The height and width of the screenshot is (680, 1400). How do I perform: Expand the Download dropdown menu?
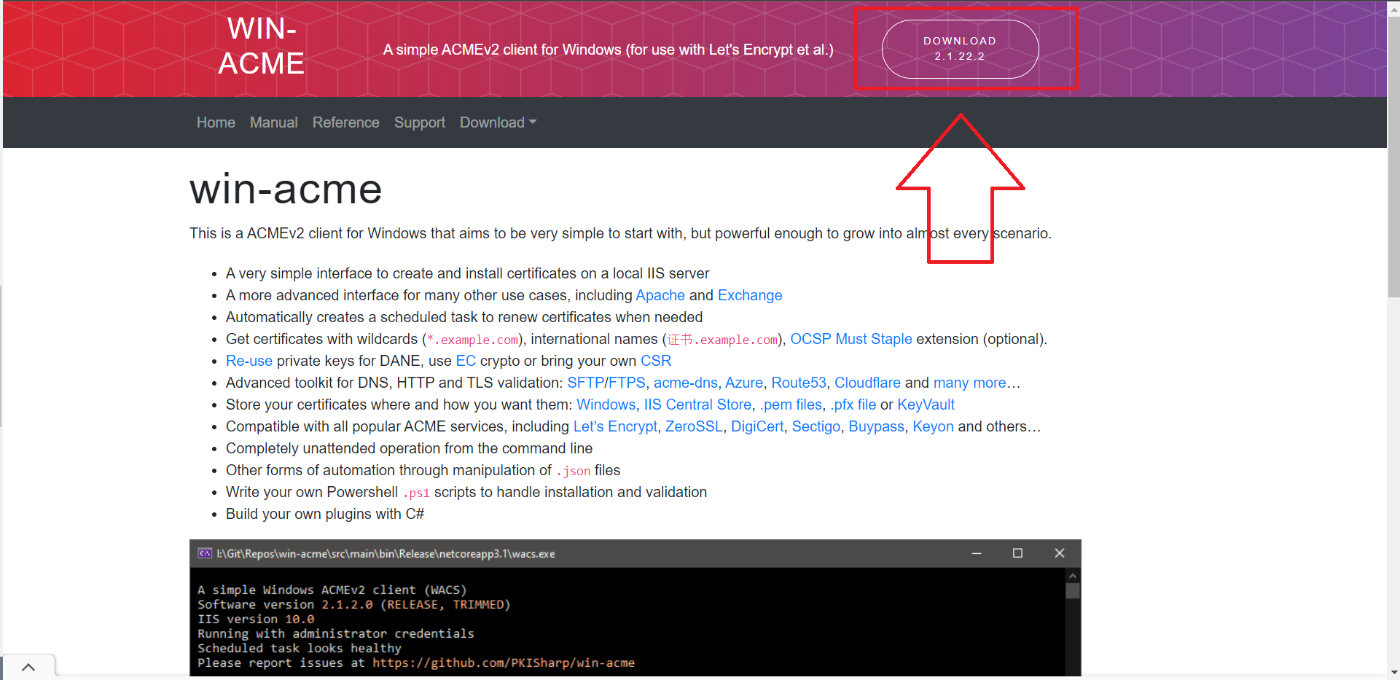(498, 122)
